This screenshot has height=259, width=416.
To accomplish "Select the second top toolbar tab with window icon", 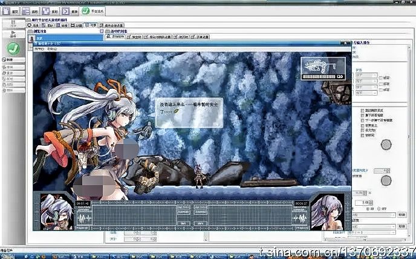I will click(x=30, y=11).
